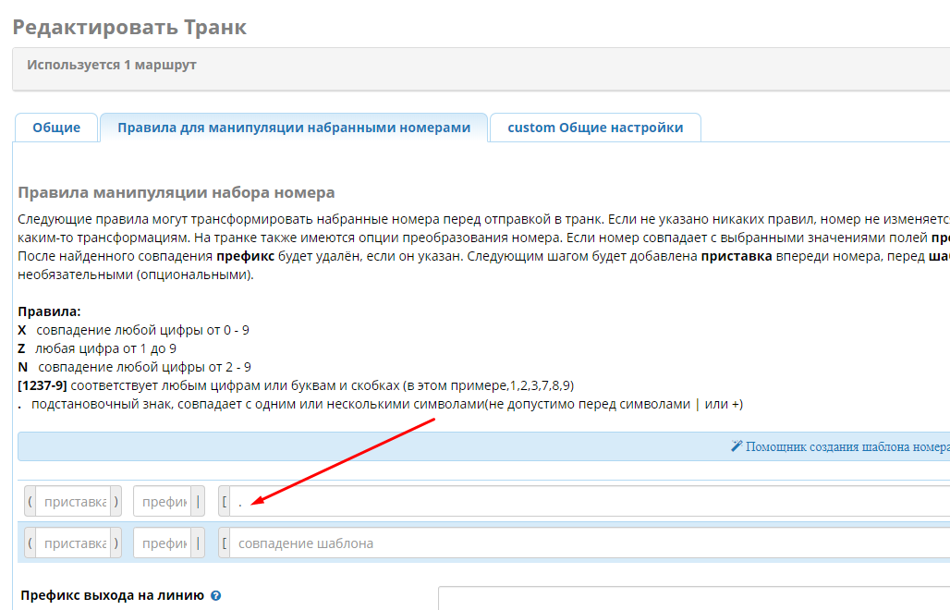This screenshot has height=610, width=950.
Task: Focus second row приставка field
Action: [73, 543]
